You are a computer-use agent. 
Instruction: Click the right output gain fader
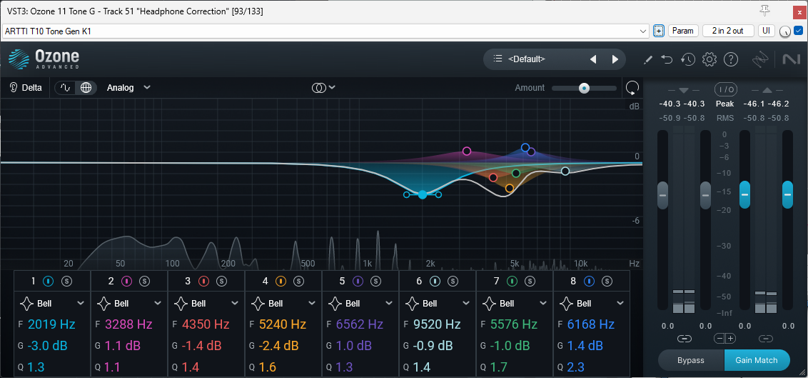click(x=787, y=195)
